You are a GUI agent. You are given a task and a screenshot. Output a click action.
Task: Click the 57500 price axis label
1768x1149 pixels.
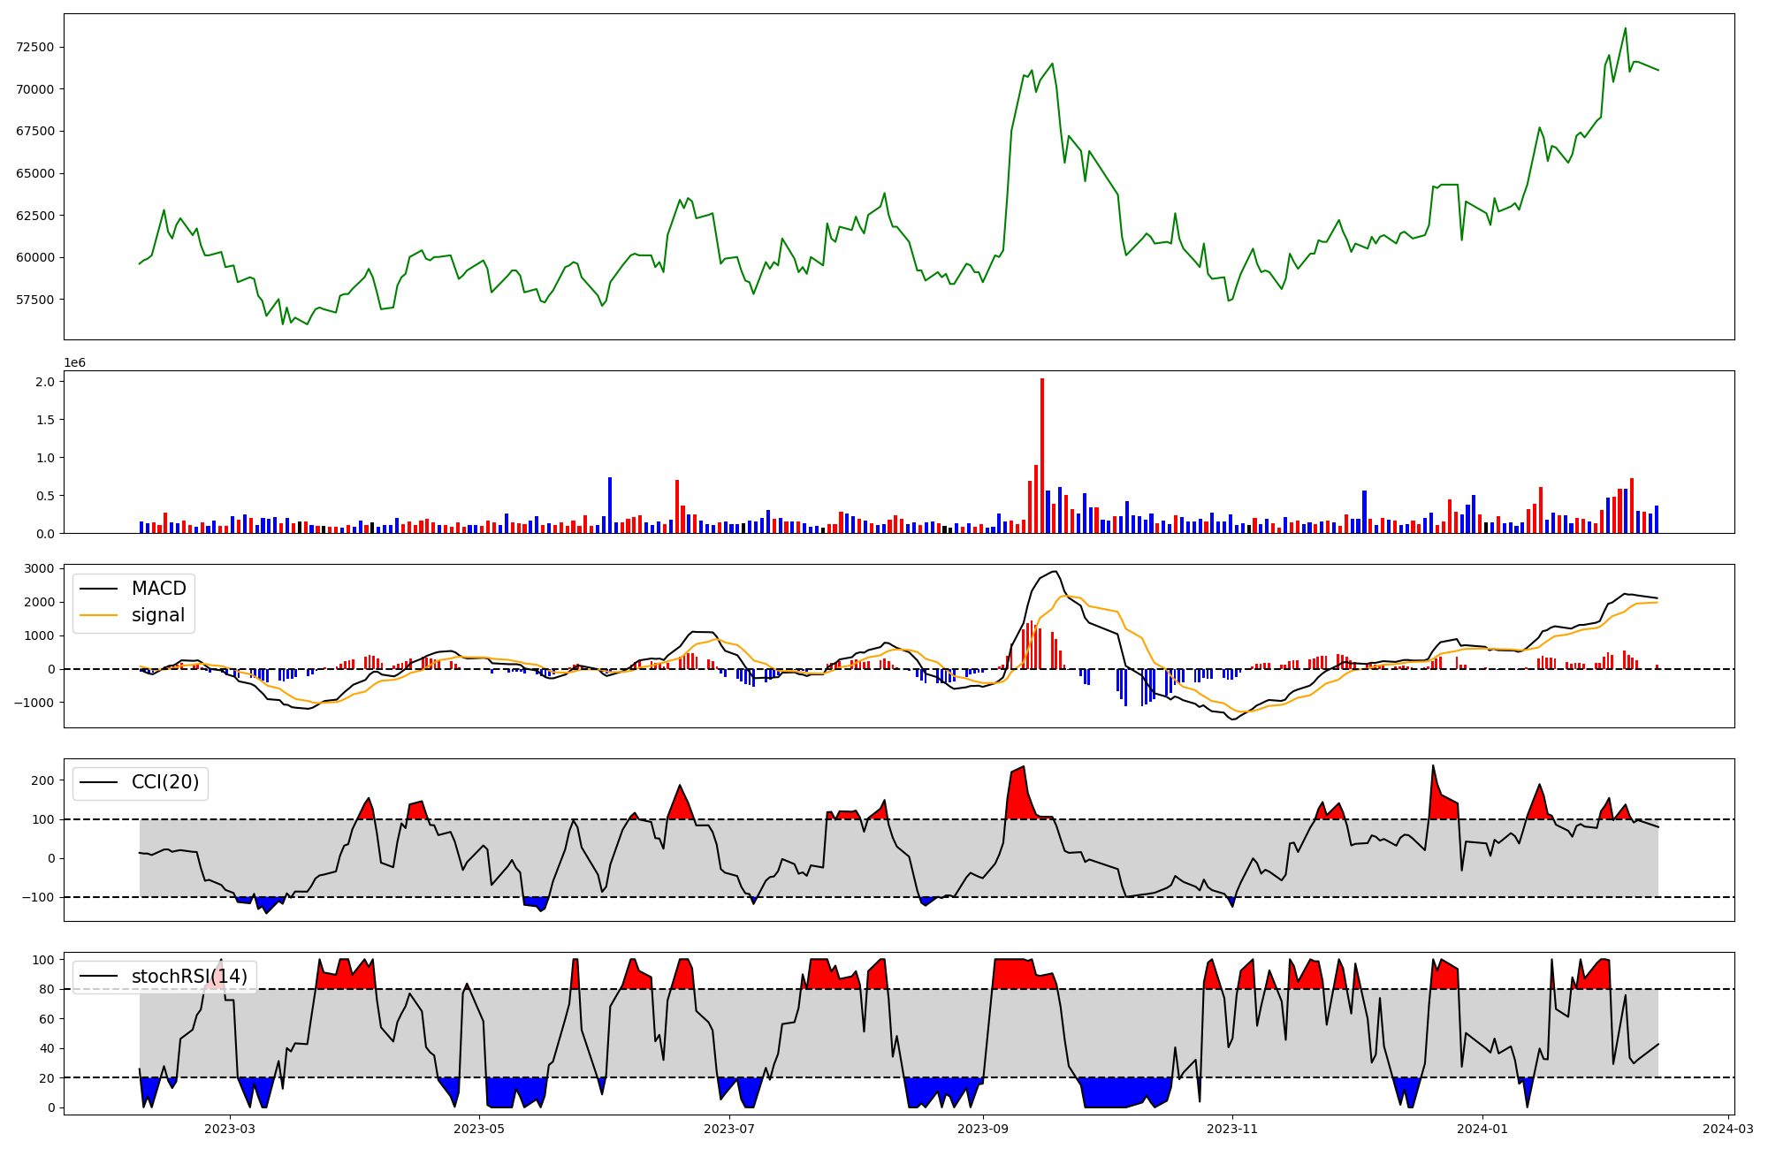tap(35, 300)
